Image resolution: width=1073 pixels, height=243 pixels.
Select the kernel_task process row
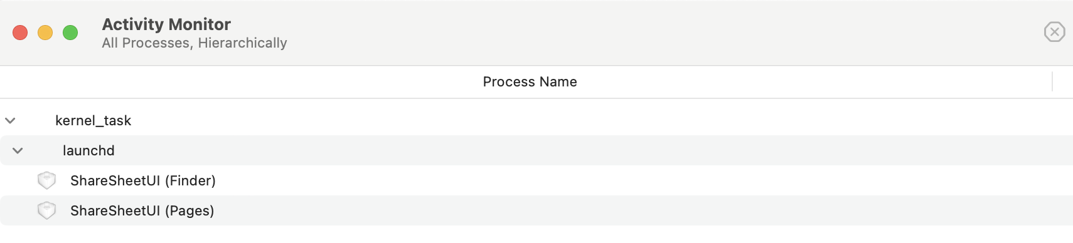pyautogui.click(x=536, y=120)
